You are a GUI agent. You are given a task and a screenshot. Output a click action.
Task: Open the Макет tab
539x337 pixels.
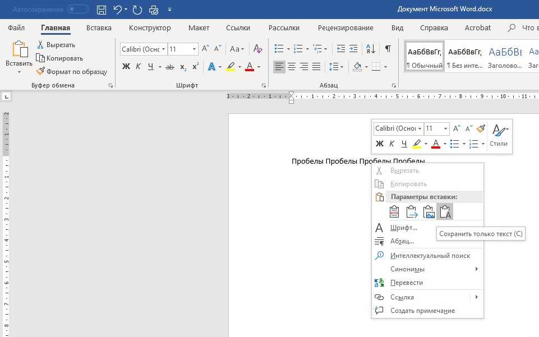(x=199, y=28)
